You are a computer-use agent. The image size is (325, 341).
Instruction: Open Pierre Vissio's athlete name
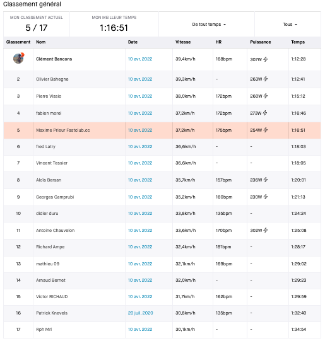pos(49,96)
